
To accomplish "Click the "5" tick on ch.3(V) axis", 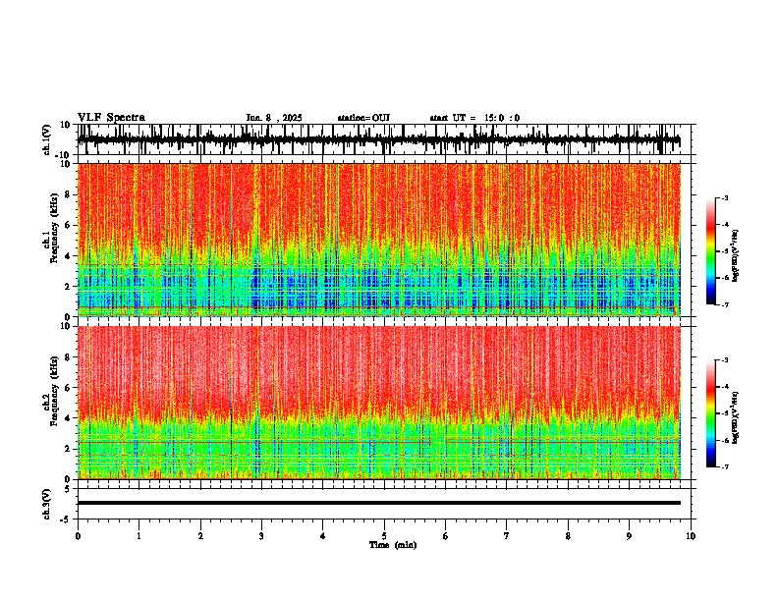I will click(69, 488).
